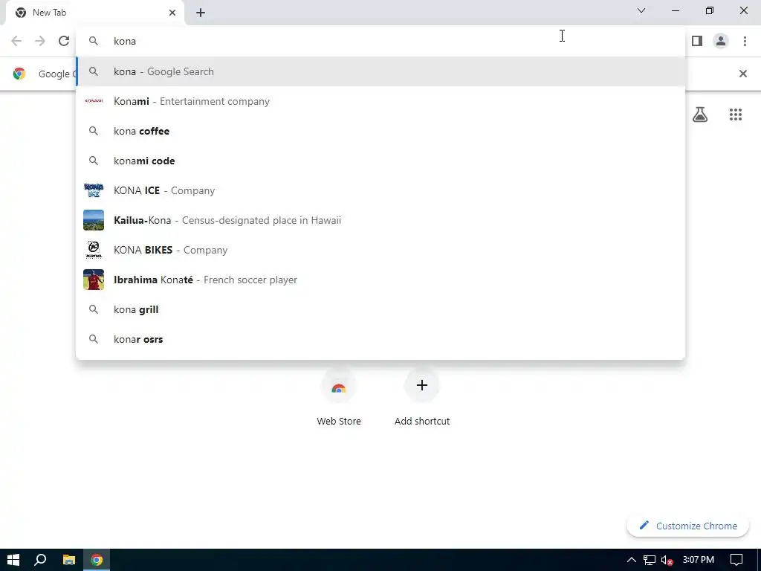Open the Windows Start menu

[x=13, y=560]
